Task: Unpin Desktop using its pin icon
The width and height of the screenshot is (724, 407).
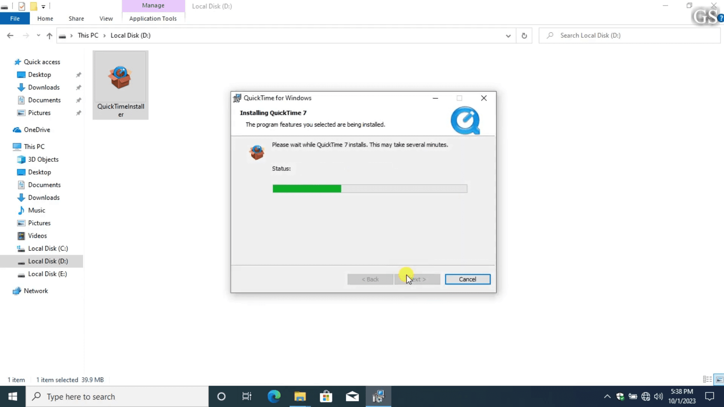Action: tap(78, 75)
